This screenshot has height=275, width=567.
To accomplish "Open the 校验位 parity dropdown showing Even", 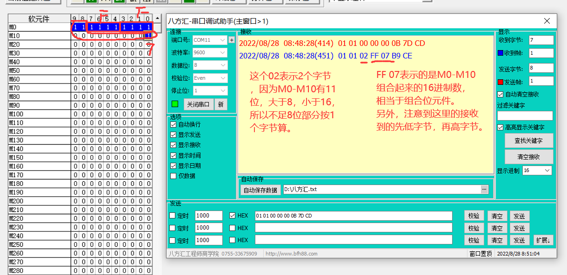I will [x=210, y=78].
